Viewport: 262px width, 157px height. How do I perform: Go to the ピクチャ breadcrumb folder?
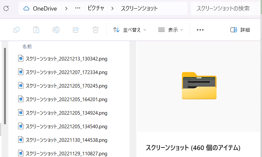point(96,8)
